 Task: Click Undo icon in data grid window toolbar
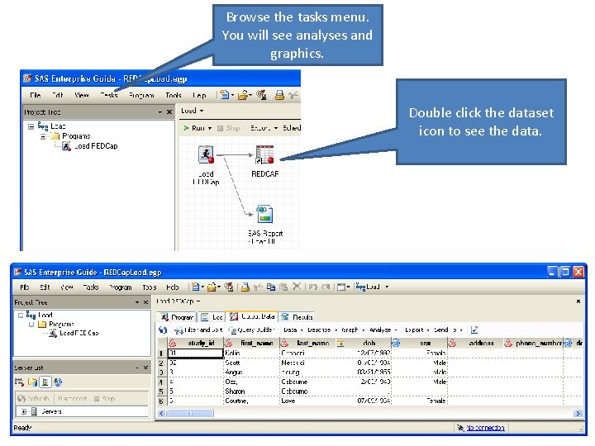[313, 287]
